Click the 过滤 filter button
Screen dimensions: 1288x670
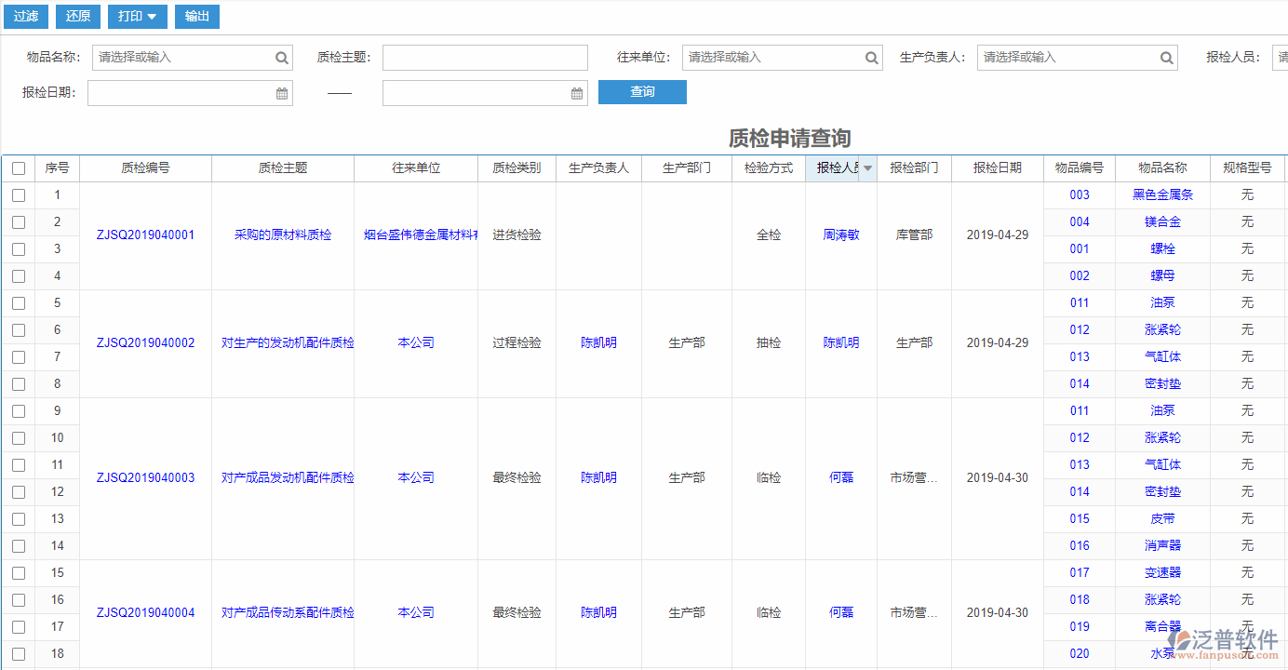tap(25, 16)
